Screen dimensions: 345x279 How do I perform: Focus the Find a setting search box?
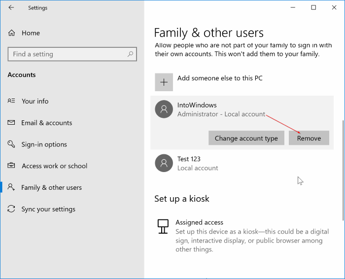[72, 54]
